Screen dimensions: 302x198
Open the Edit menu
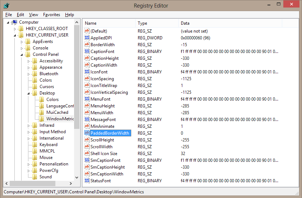click(20, 15)
